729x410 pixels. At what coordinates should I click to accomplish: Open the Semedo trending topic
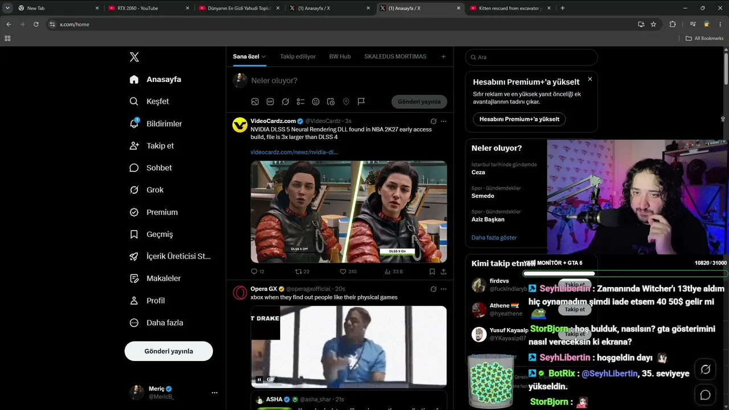pyautogui.click(x=483, y=196)
